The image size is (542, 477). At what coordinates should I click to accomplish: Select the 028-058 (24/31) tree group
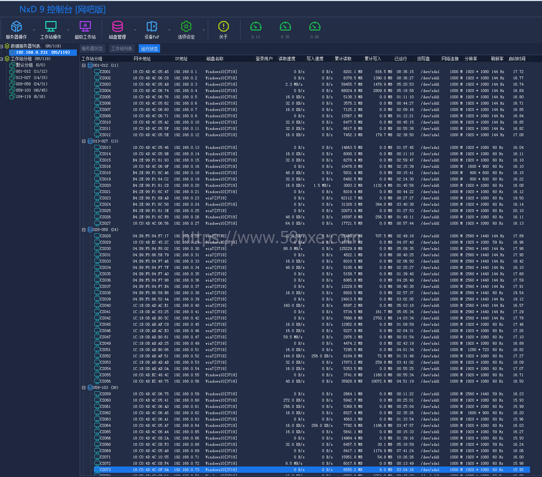pos(32,84)
